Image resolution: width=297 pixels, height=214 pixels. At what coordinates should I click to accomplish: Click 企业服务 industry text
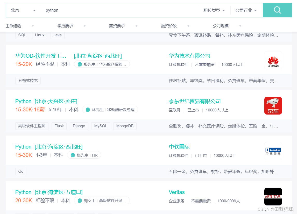[x=176, y=201]
